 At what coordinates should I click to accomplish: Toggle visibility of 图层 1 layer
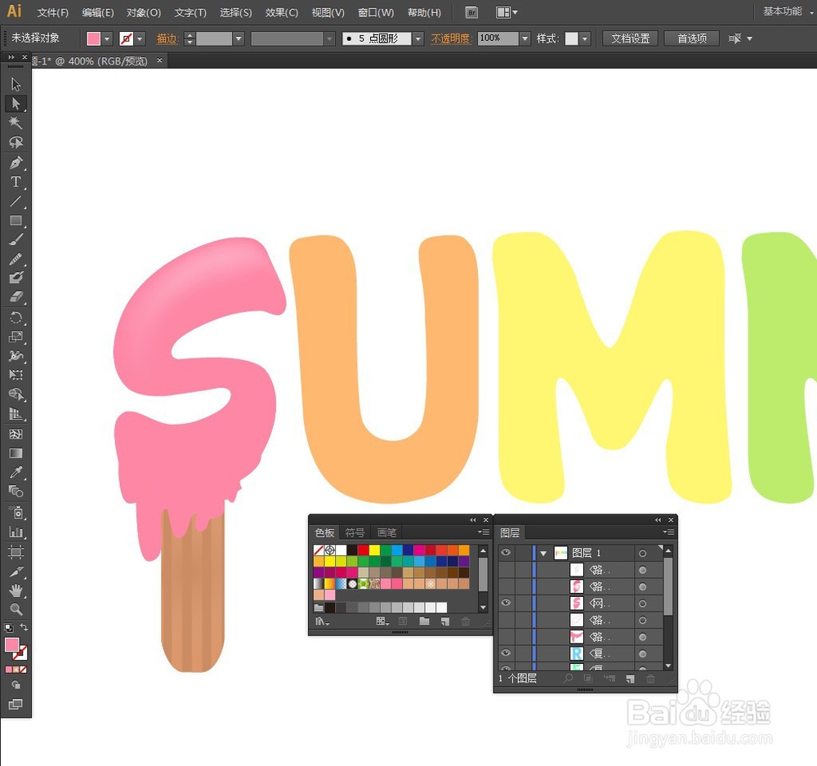tap(506, 553)
